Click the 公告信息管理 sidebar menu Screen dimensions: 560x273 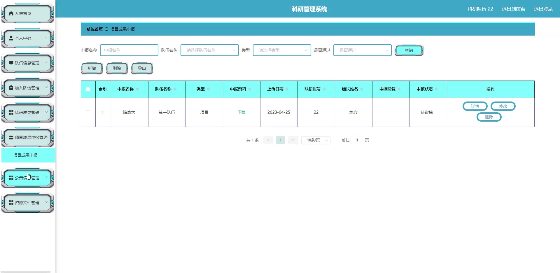[28, 178]
